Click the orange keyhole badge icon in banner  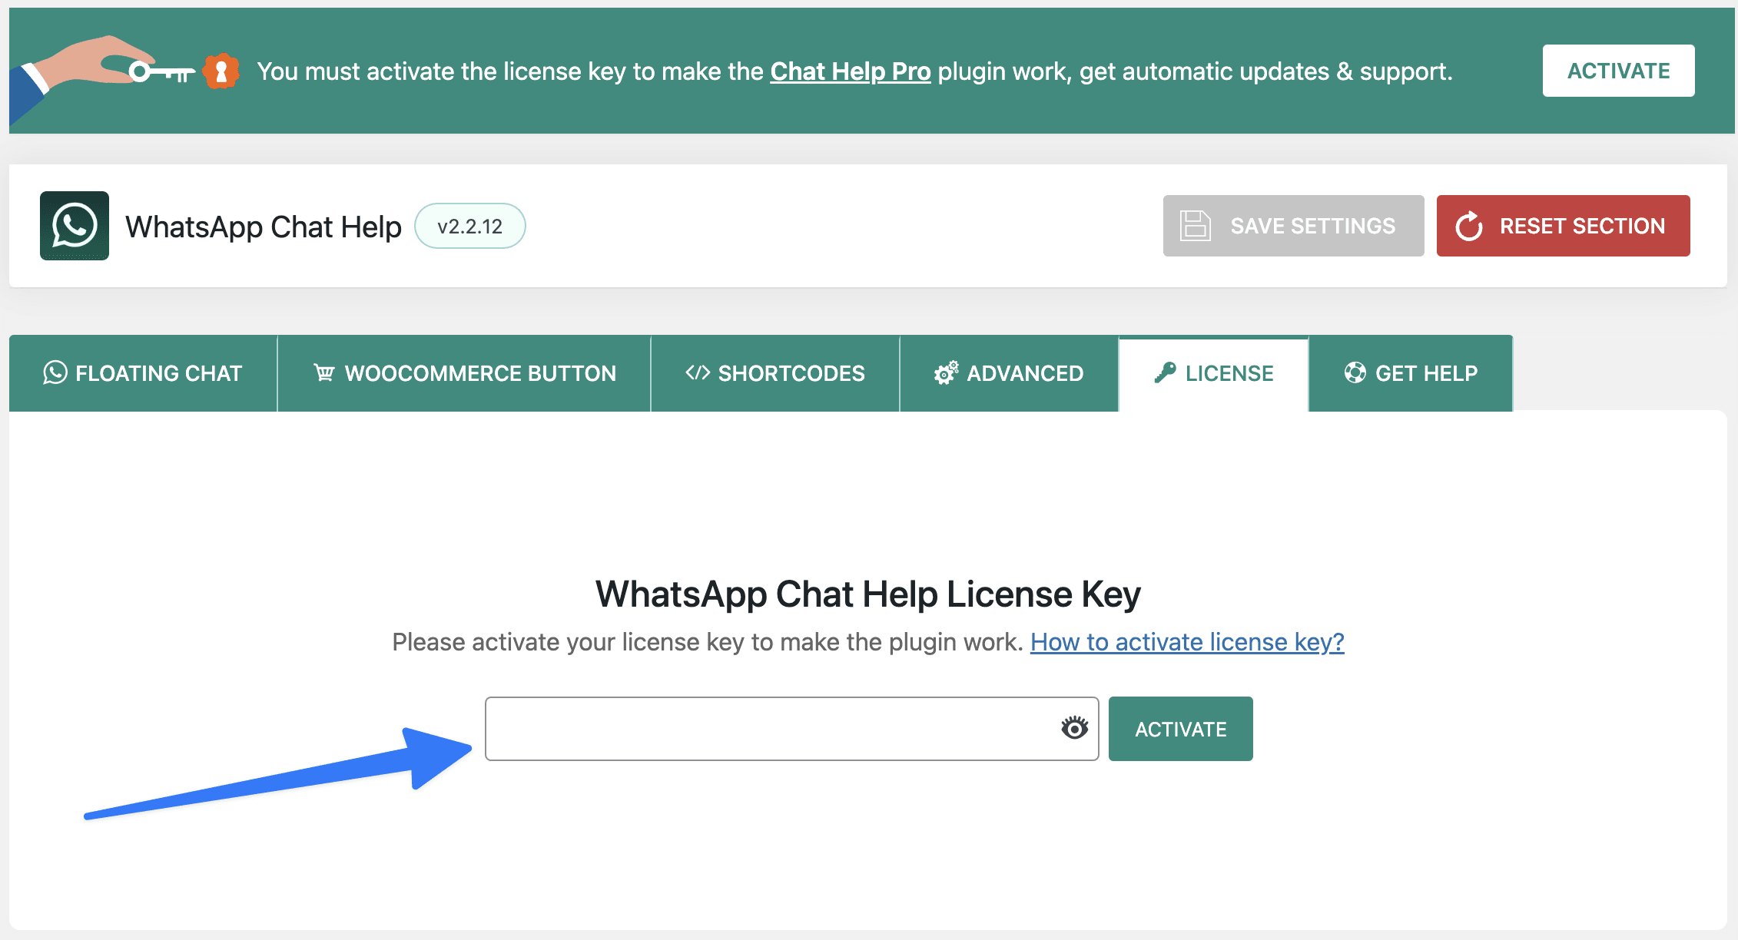click(x=221, y=71)
